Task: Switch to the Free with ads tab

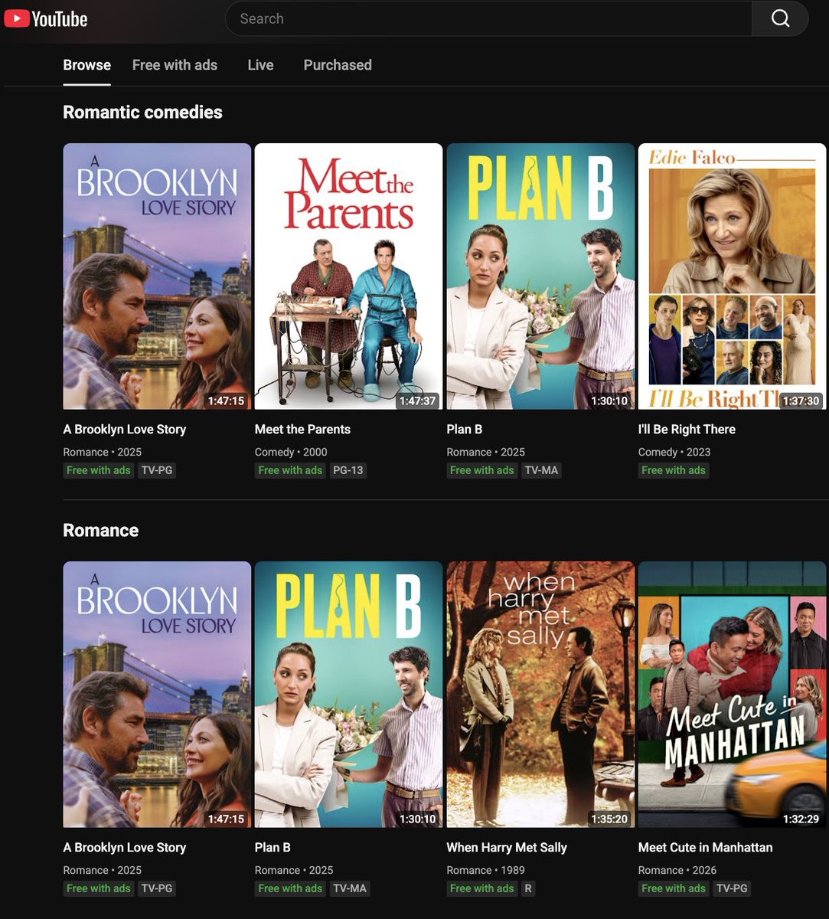Action: [x=175, y=65]
